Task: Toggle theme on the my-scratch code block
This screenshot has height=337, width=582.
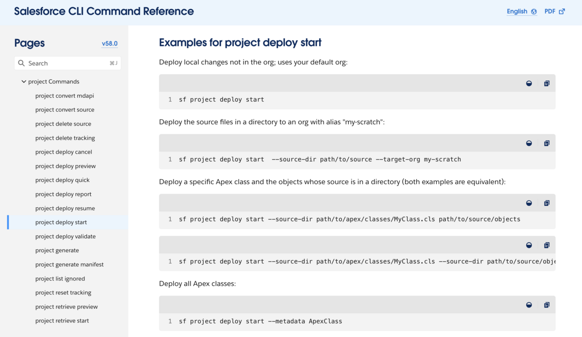Action: tap(529, 143)
